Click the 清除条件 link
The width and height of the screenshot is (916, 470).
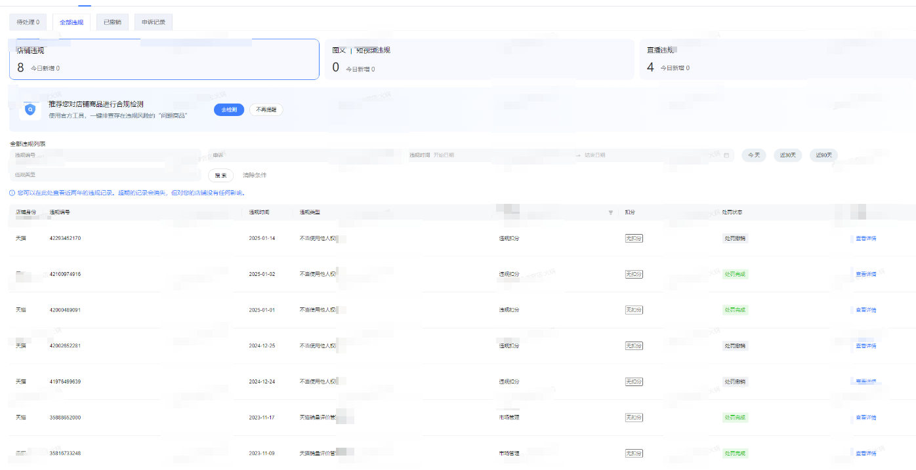tap(255, 176)
